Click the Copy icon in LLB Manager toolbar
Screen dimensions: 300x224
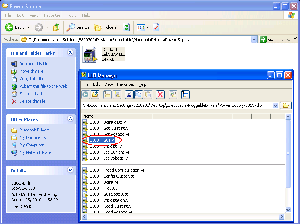click(x=138, y=95)
